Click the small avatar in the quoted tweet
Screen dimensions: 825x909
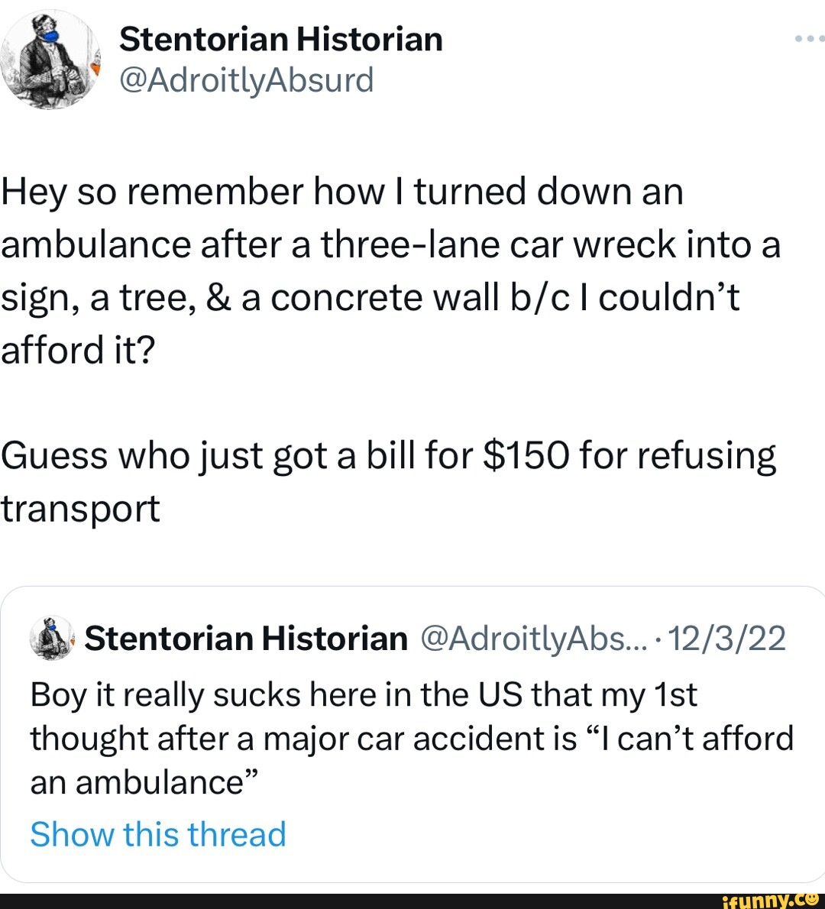tap(52, 638)
